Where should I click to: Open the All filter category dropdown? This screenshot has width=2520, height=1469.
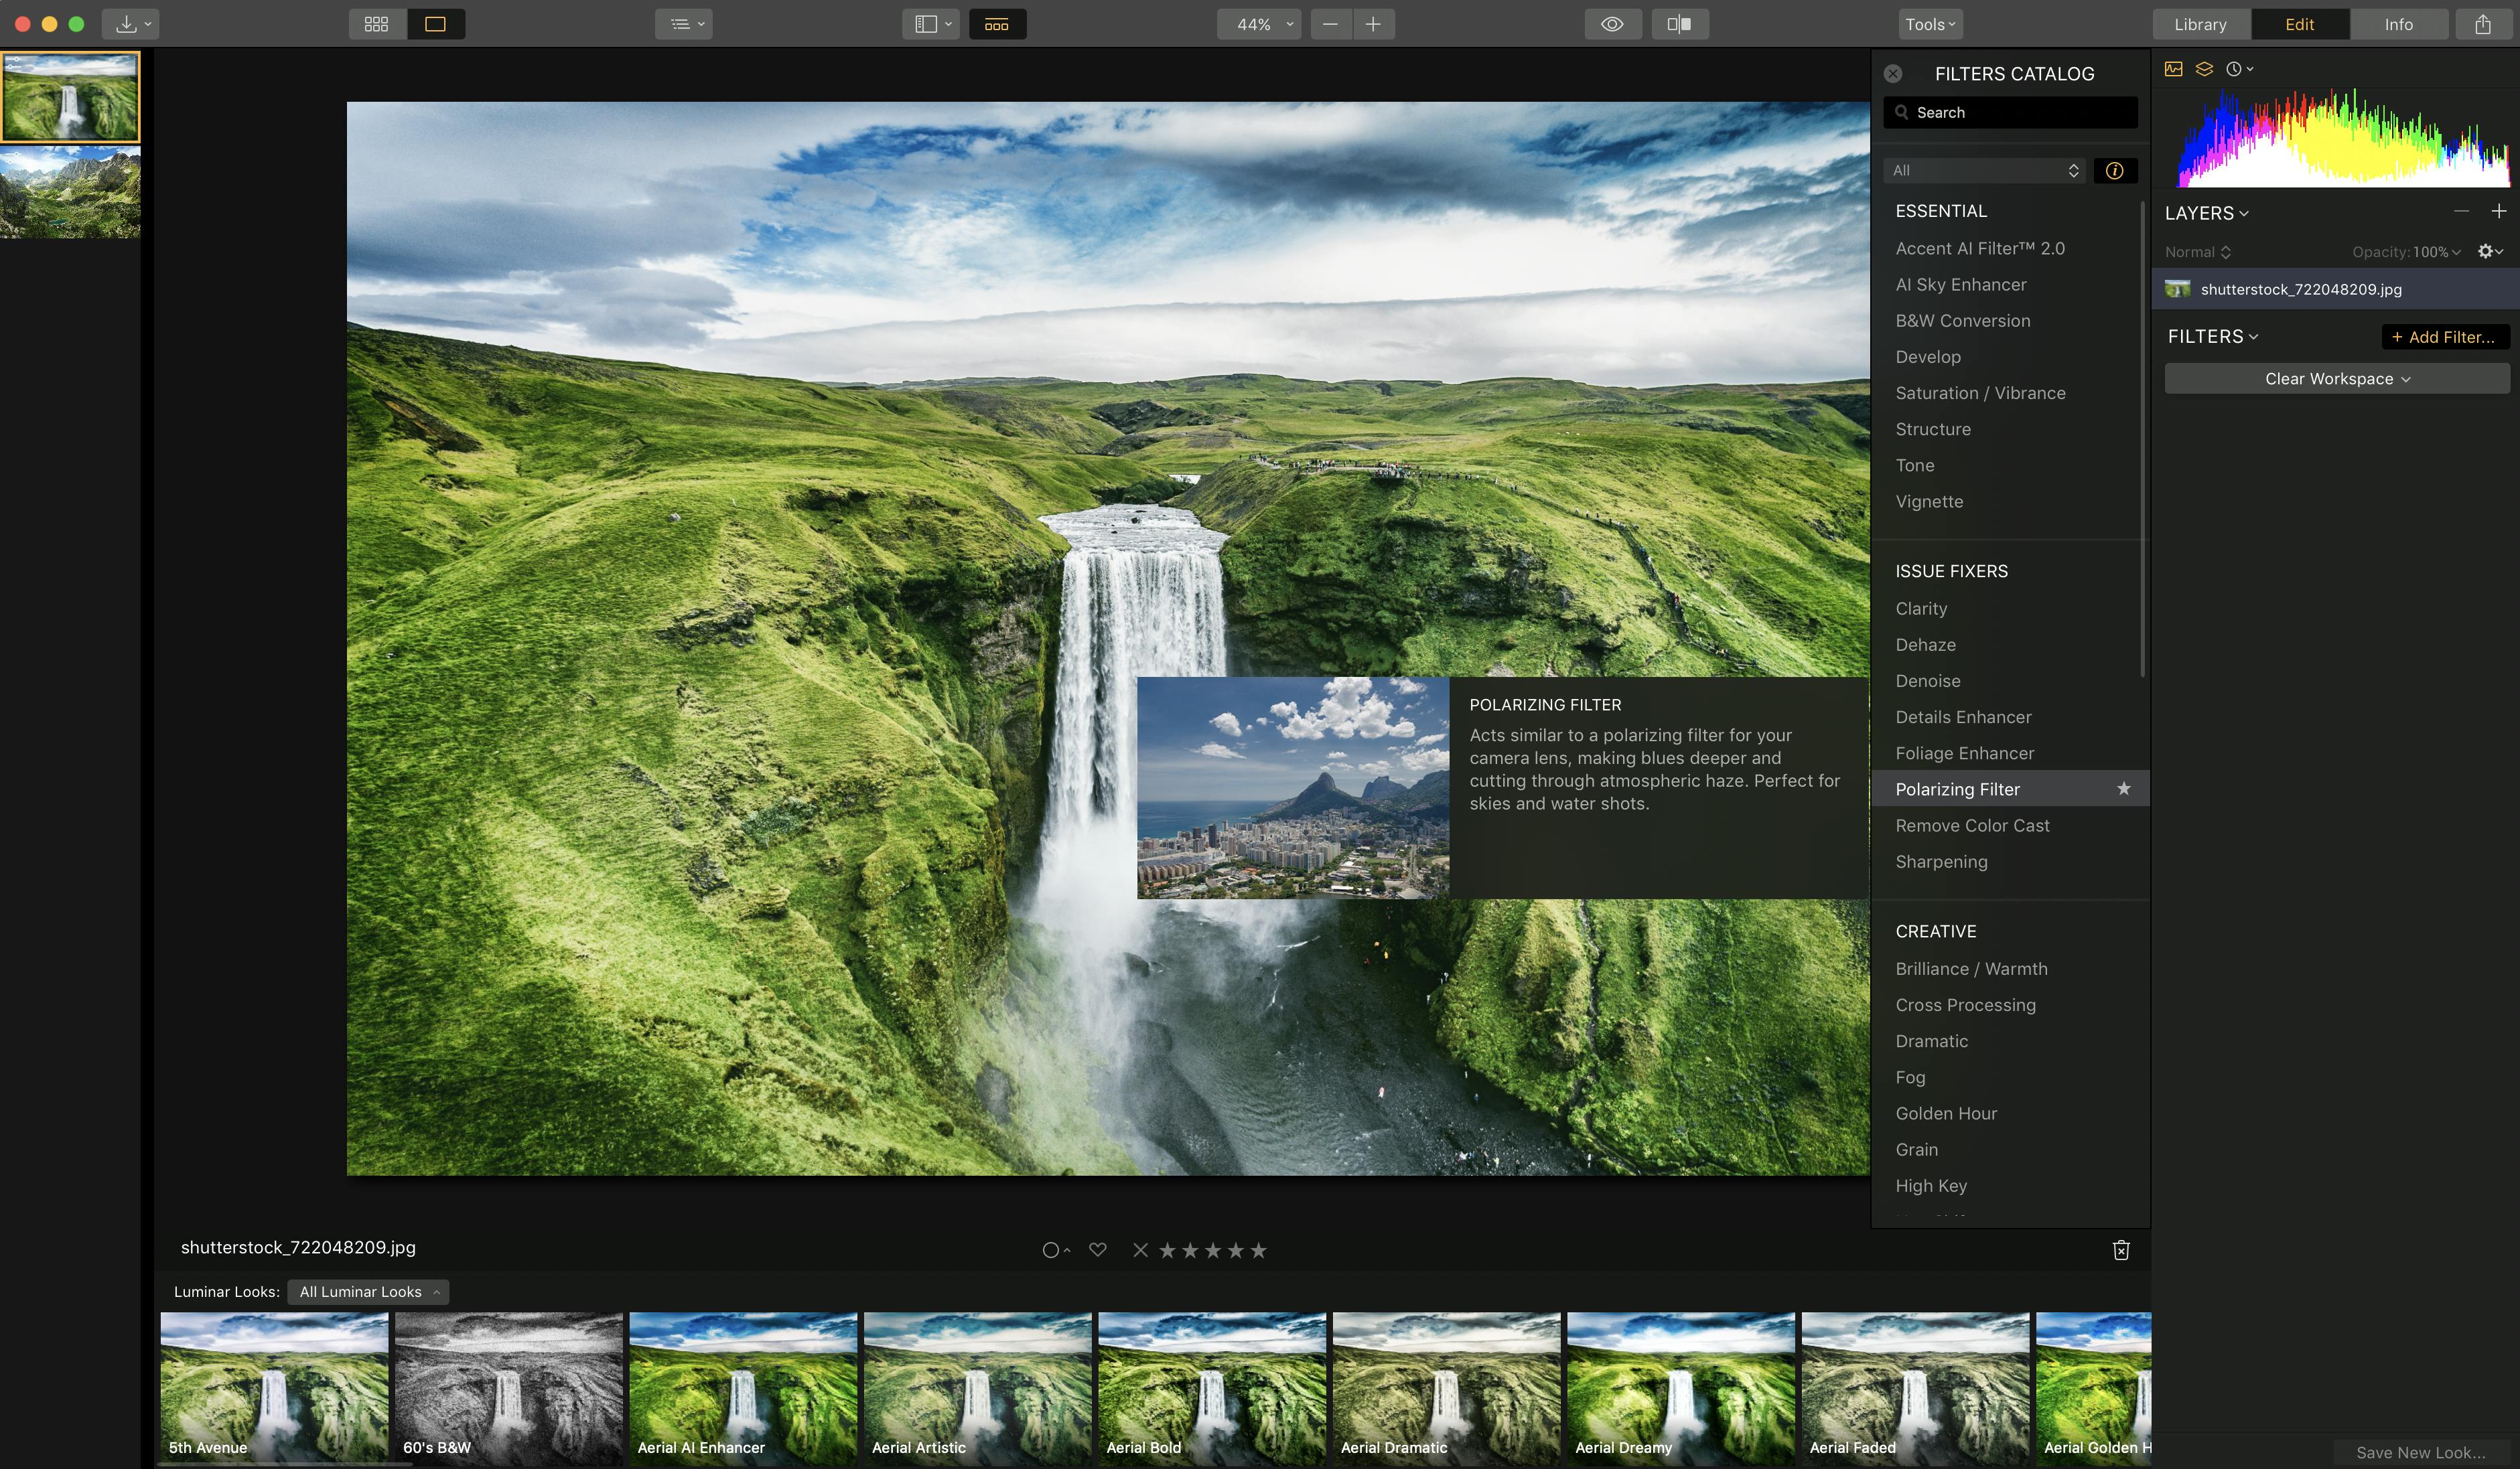point(1985,171)
